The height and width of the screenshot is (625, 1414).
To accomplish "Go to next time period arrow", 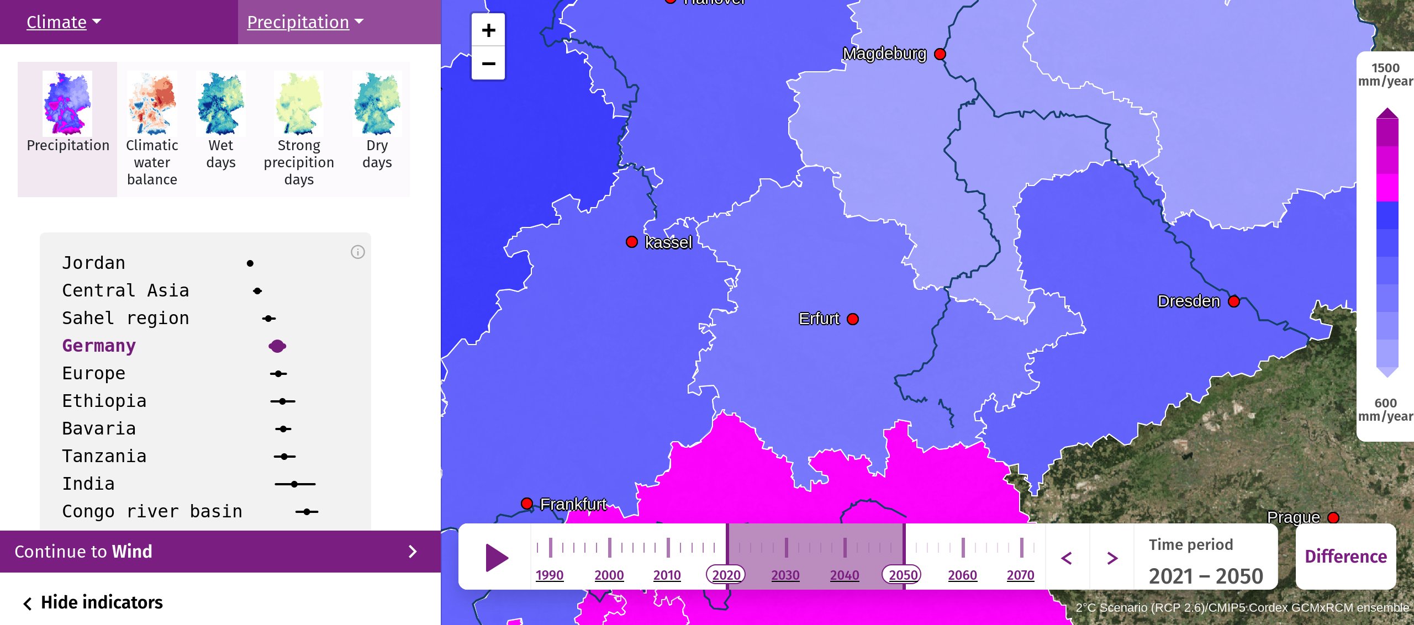I will pyautogui.click(x=1112, y=558).
